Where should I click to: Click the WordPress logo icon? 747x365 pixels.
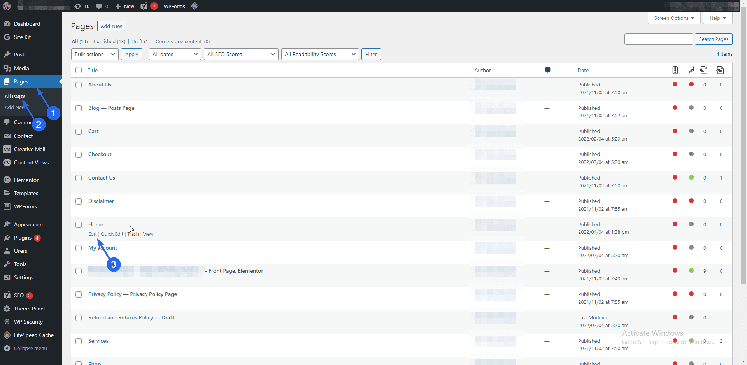pos(7,6)
